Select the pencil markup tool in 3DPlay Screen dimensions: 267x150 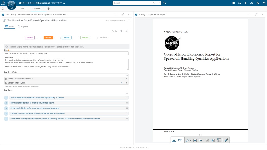coord(226,140)
